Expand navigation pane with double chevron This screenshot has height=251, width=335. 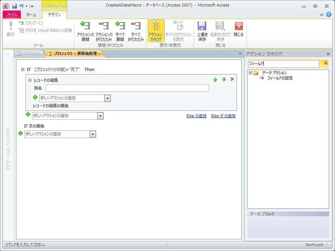pos(8,54)
